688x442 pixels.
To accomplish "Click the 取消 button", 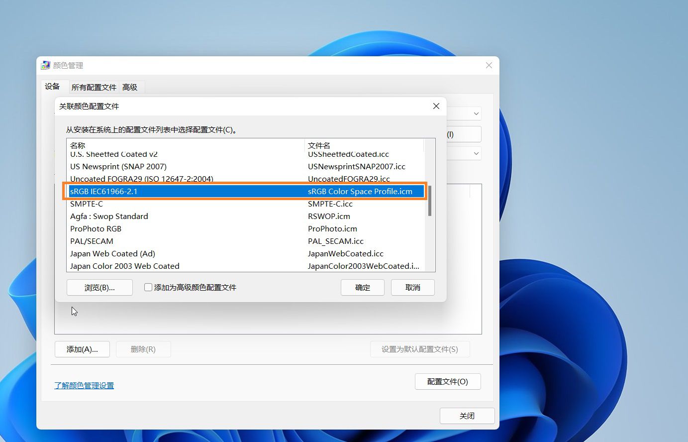I will tap(412, 287).
